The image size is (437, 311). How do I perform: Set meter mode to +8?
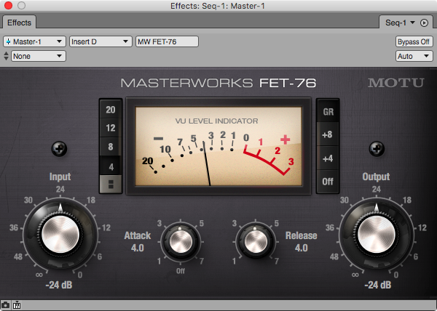coord(328,134)
